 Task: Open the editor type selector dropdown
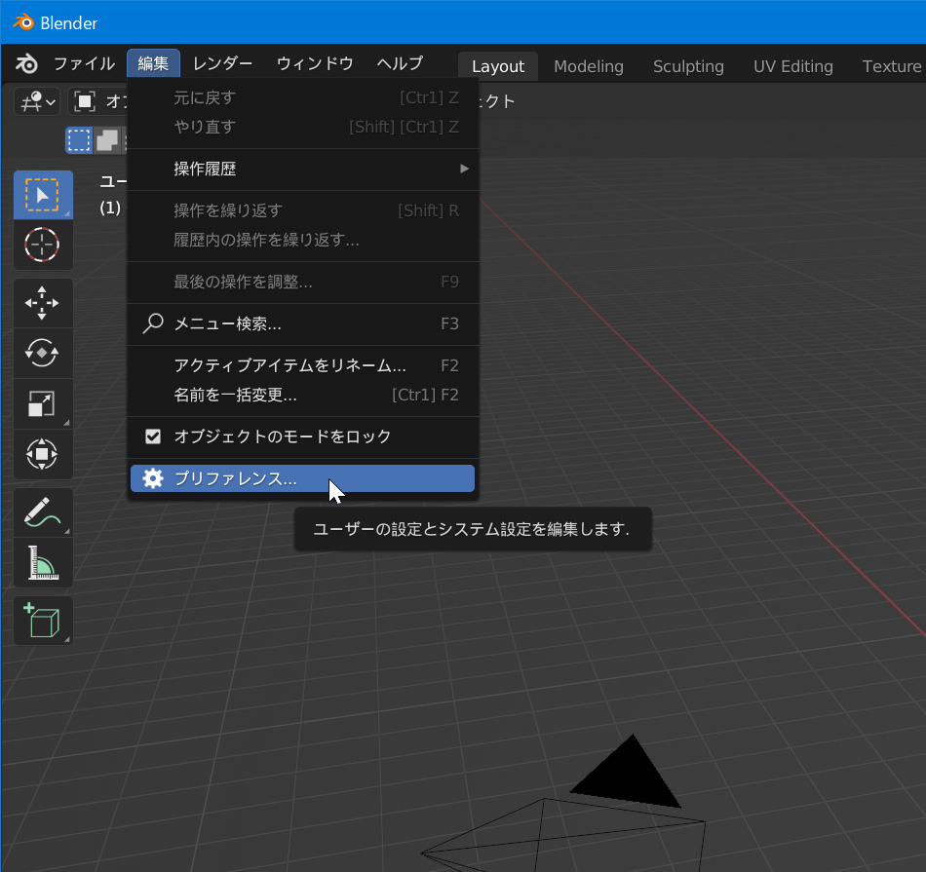pyautogui.click(x=37, y=101)
